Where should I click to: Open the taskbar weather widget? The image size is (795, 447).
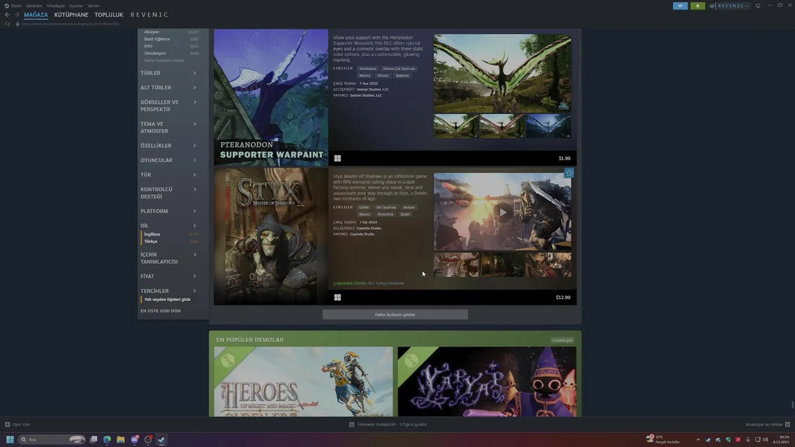coord(663,439)
